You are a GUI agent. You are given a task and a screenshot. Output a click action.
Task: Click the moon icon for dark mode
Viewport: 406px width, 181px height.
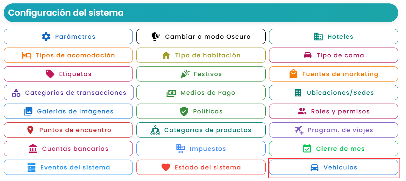[156, 37]
